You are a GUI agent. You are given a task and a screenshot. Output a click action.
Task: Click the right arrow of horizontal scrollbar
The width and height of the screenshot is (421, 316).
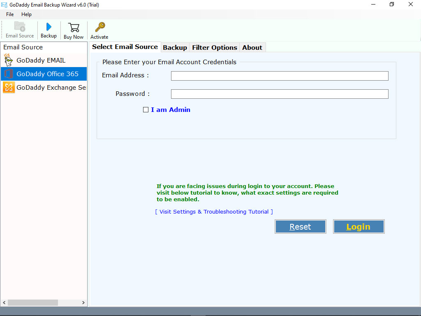(83, 302)
